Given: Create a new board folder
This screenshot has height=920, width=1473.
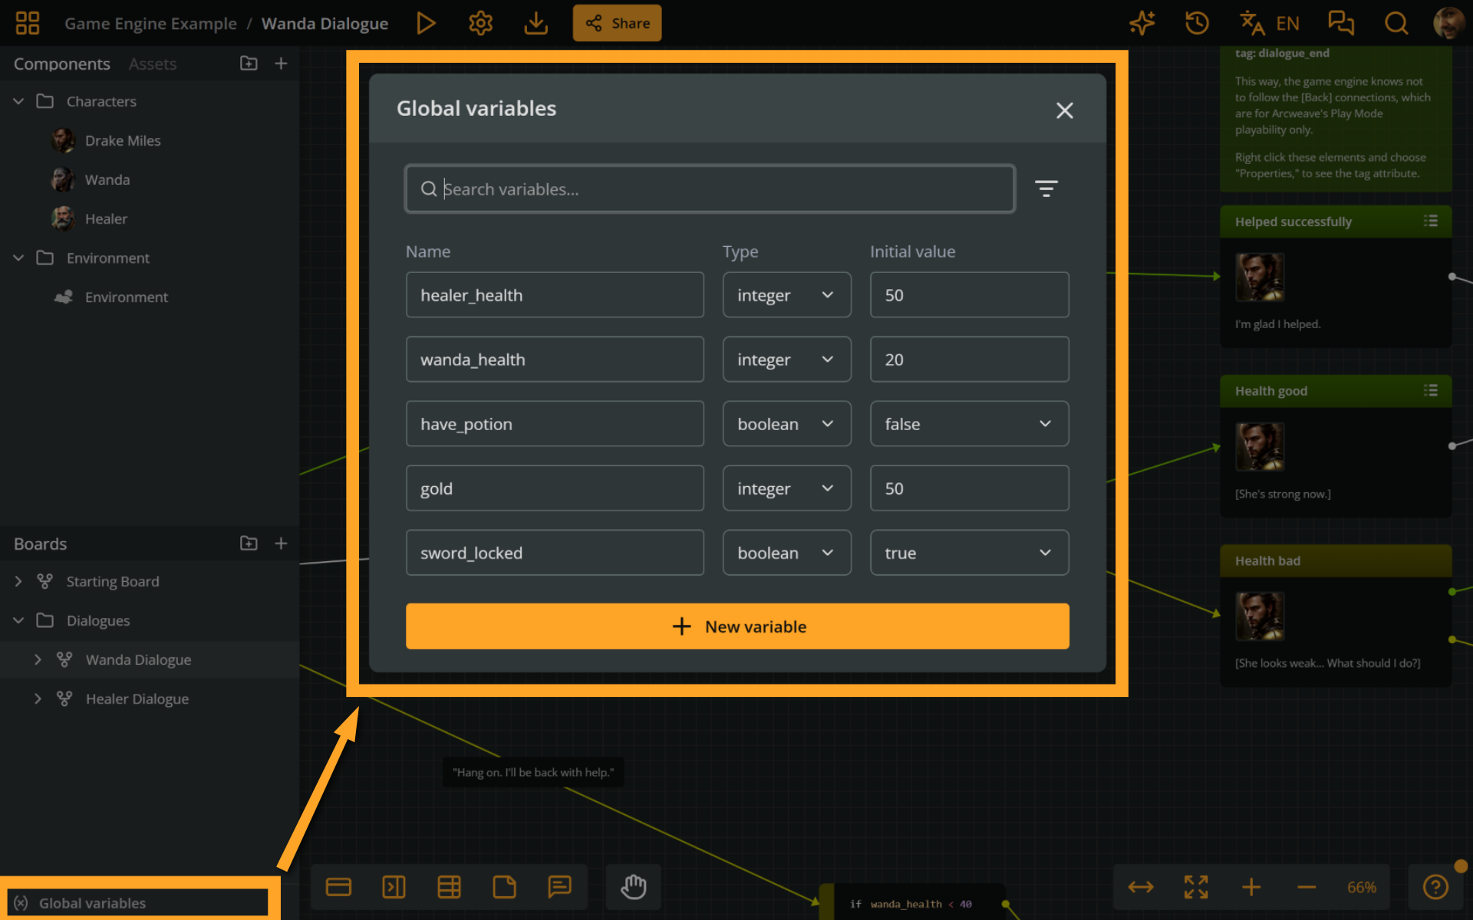Looking at the screenshot, I should [x=249, y=544].
